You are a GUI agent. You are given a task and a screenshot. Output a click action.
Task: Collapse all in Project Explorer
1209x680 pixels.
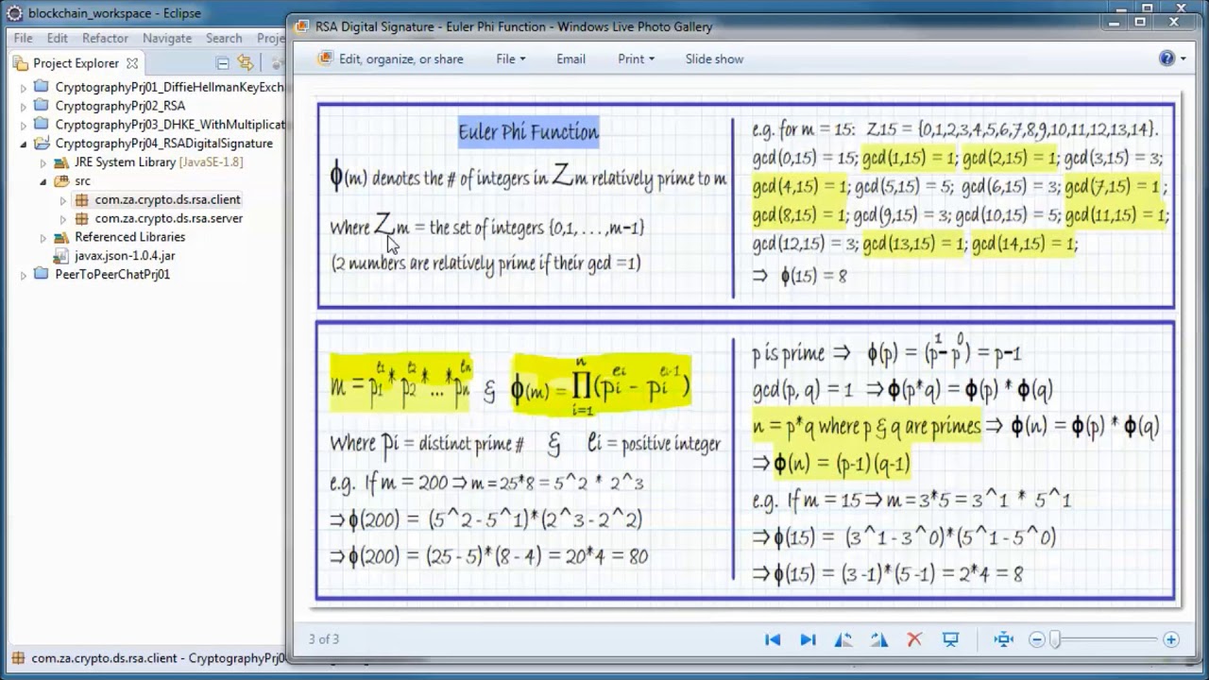(223, 63)
